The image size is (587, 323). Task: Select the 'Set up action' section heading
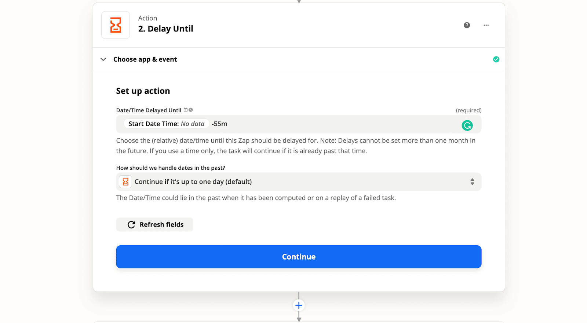coord(143,91)
